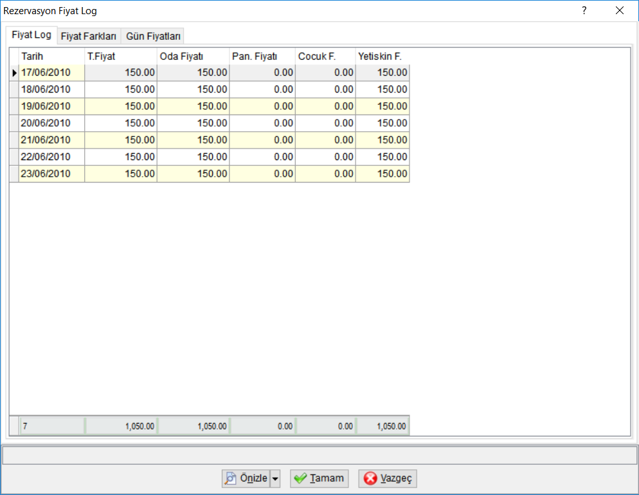Select the 18/06/2010 date cell
The image size is (639, 495).
52,89
